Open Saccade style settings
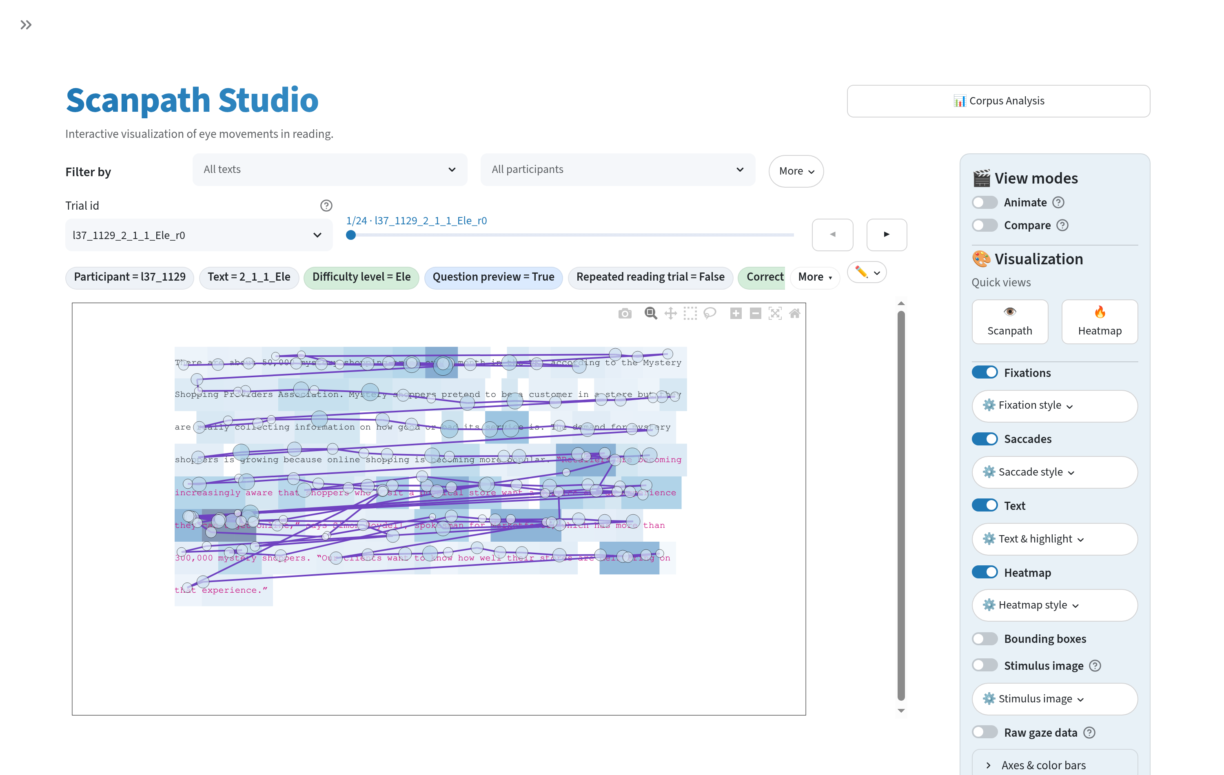 (x=1054, y=472)
